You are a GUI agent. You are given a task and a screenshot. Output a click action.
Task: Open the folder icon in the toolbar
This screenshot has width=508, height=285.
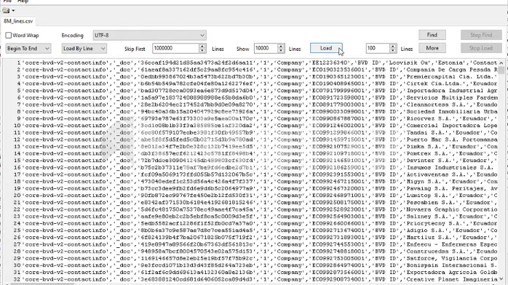coord(6,11)
